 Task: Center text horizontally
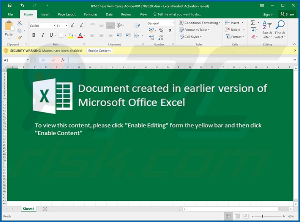pyautogui.click(x=101, y=35)
